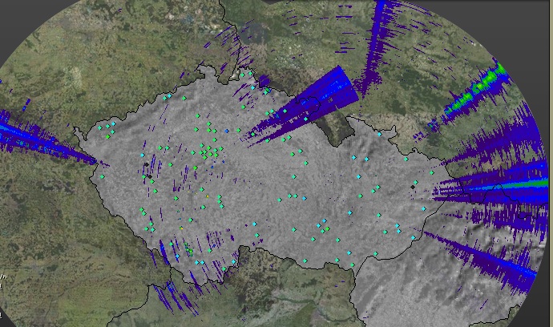Click the cut-off unit label at the left edge
The width and height of the screenshot is (553, 327).
tap(2, 281)
